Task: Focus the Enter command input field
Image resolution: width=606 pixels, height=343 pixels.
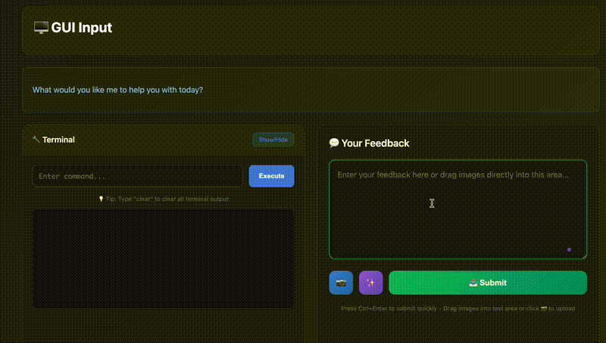Action: click(x=138, y=176)
